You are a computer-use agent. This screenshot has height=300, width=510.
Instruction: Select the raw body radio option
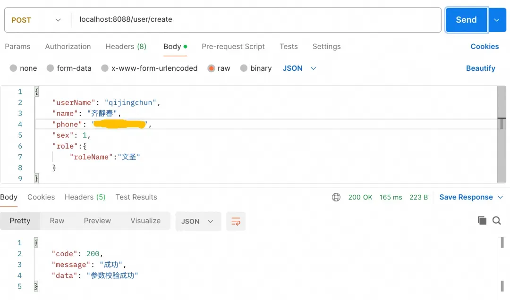[x=211, y=68]
